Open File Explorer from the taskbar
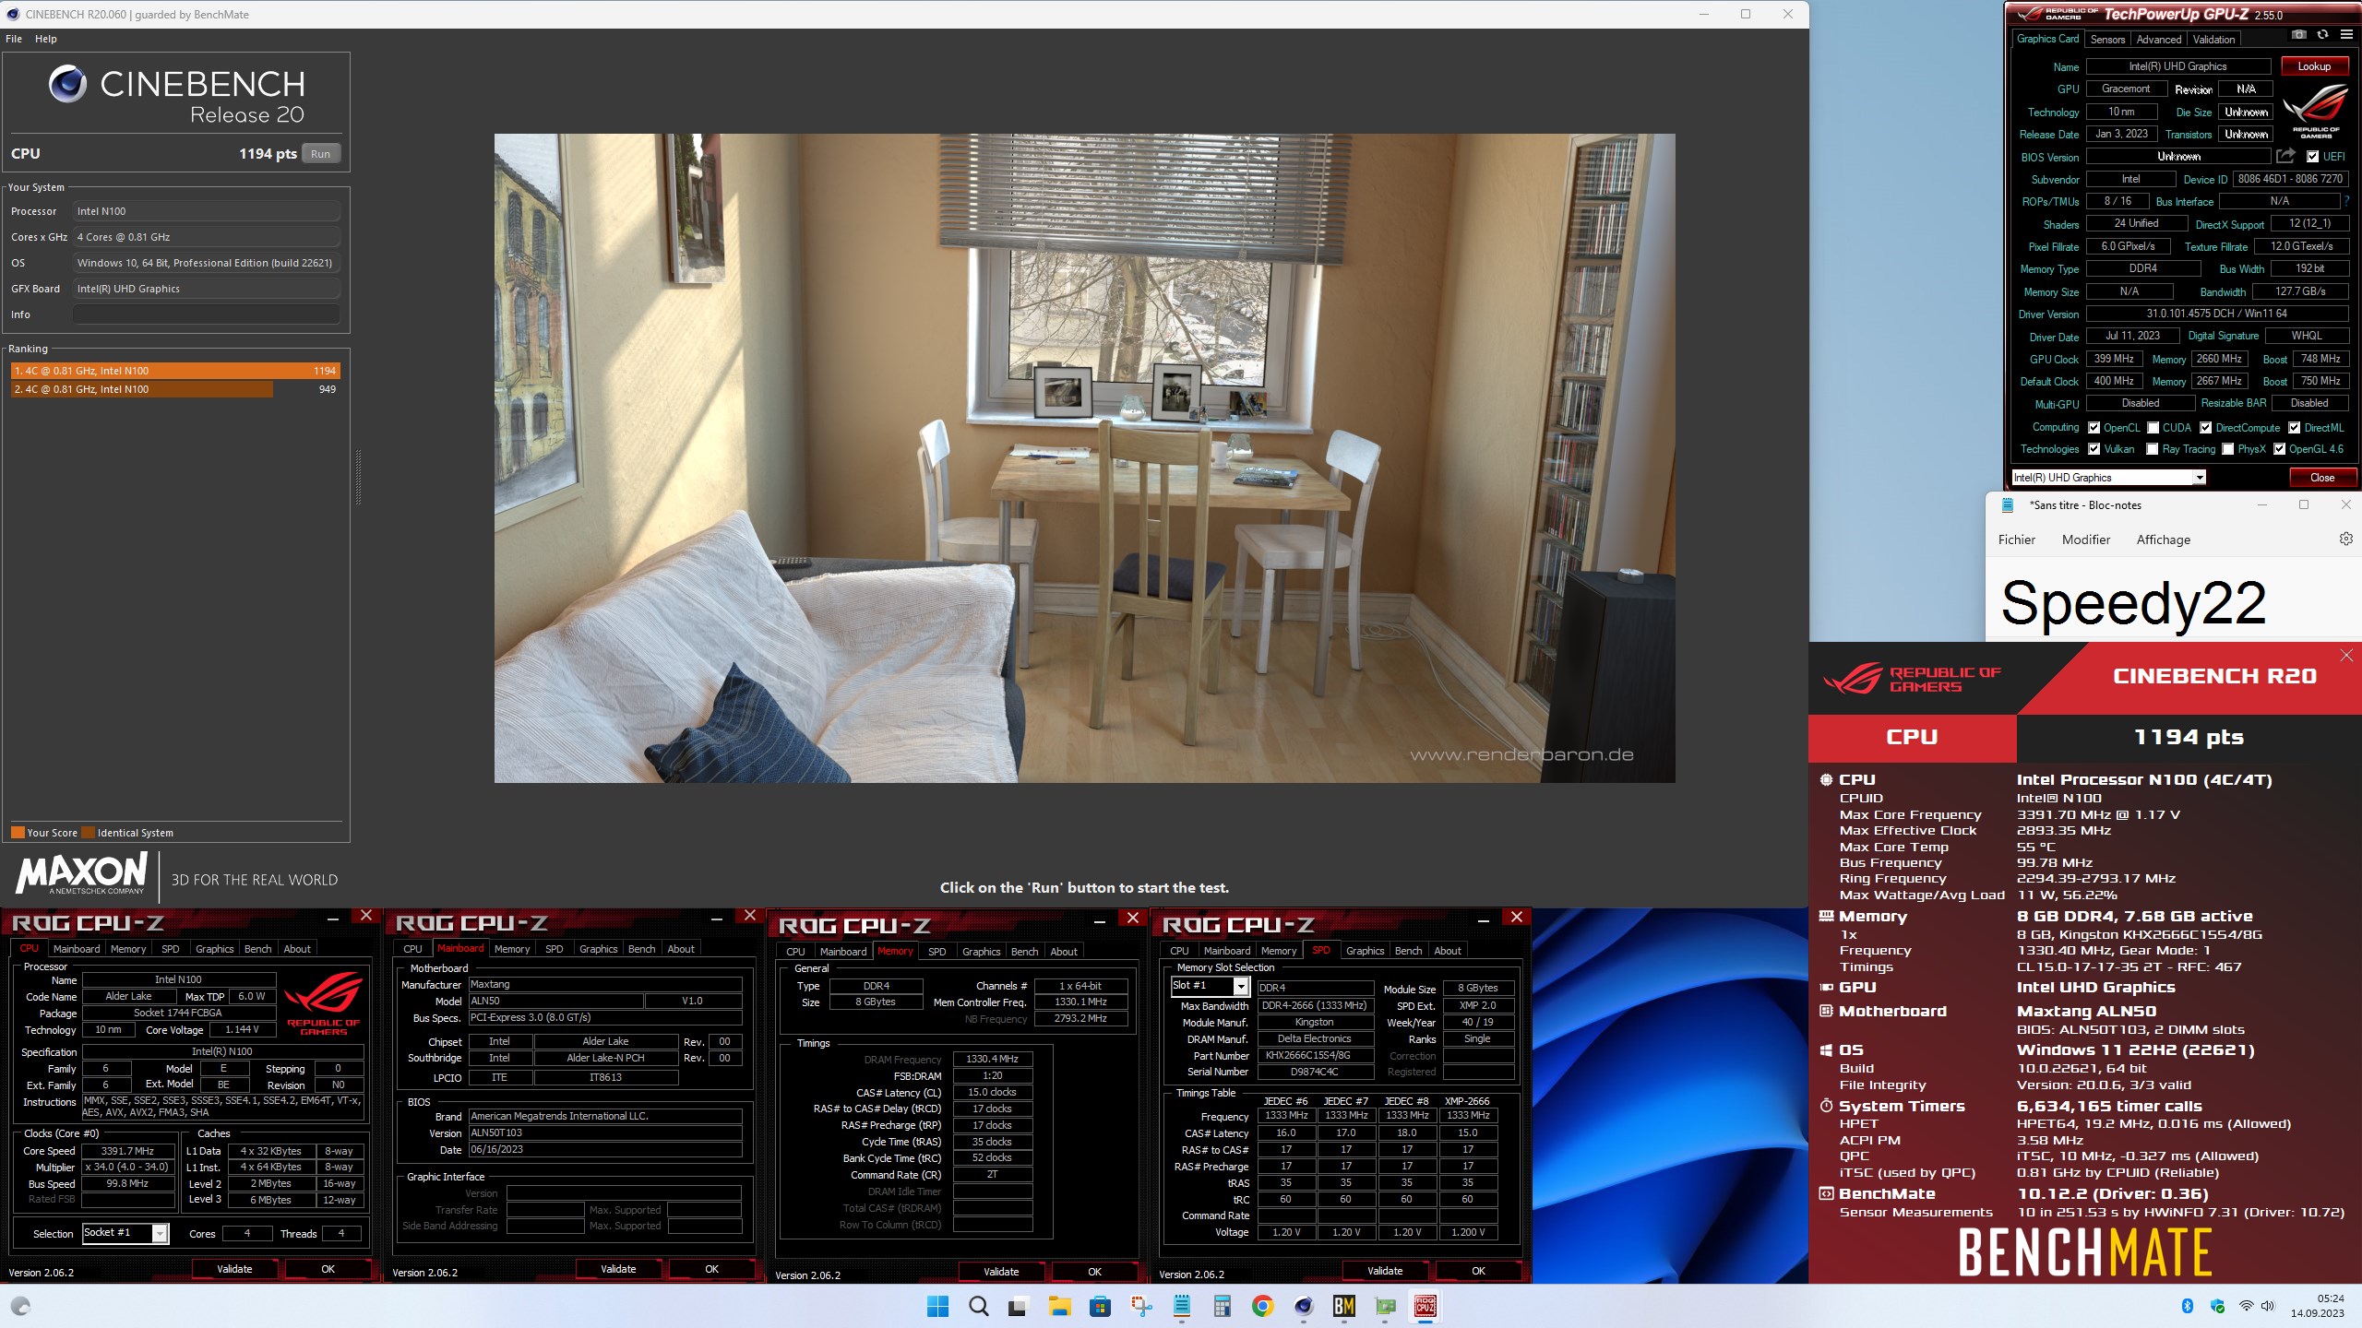The width and height of the screenshot is (2362, 1328). point(1058,1306)
